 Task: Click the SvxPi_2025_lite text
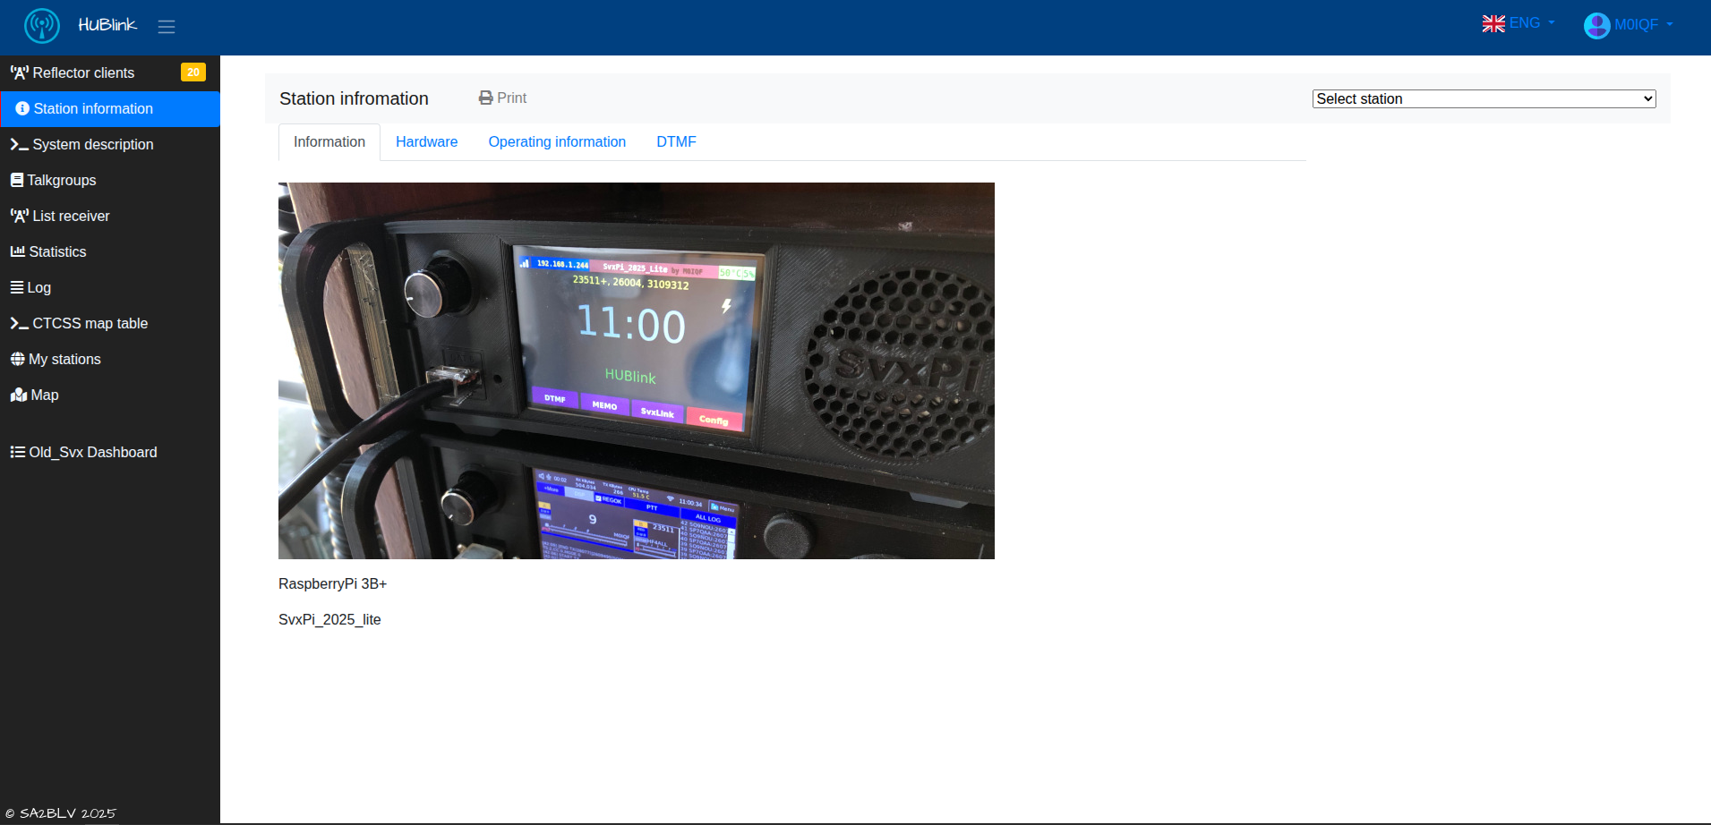pos(329,619)
